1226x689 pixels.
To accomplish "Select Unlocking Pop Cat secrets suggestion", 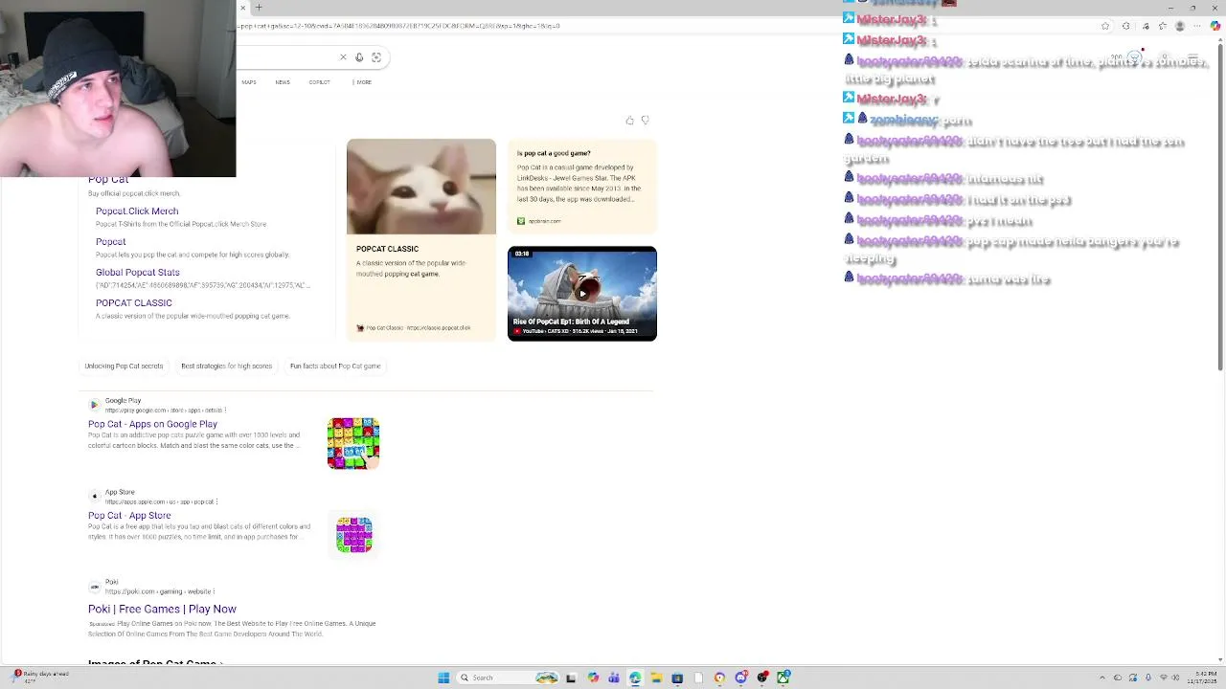I will tap(124, 367).
